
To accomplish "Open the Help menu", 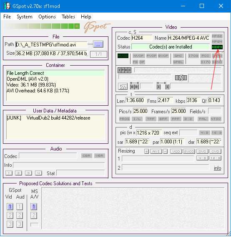I will point(86,17).
